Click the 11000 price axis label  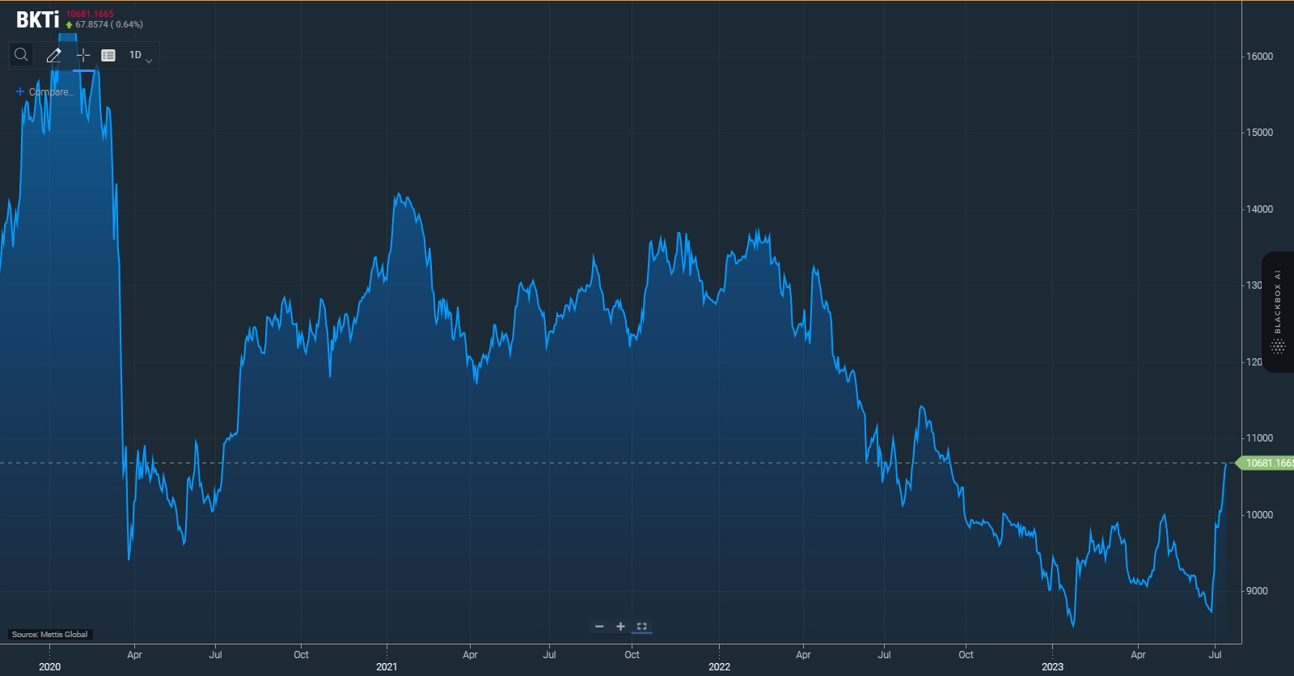tap(1259, 438)
